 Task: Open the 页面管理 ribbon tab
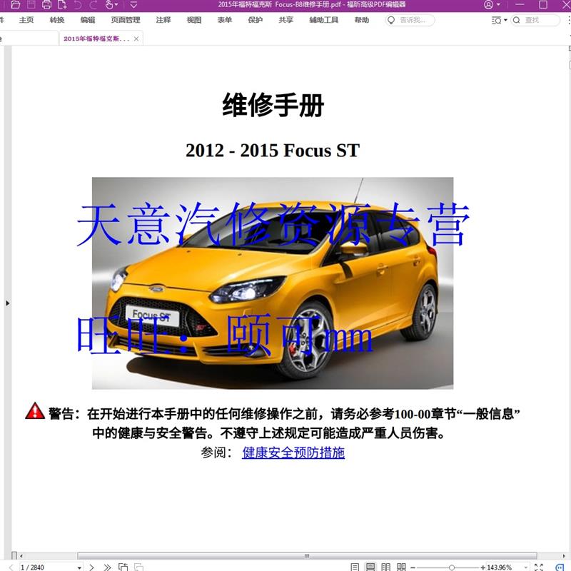(x=126, y=20)
